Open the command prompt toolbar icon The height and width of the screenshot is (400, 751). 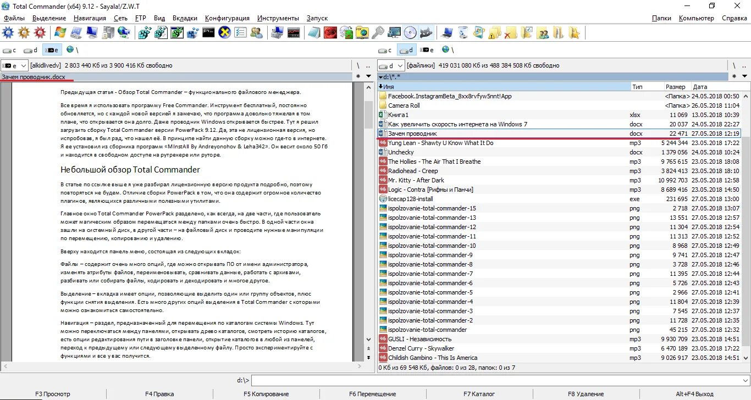208,32
